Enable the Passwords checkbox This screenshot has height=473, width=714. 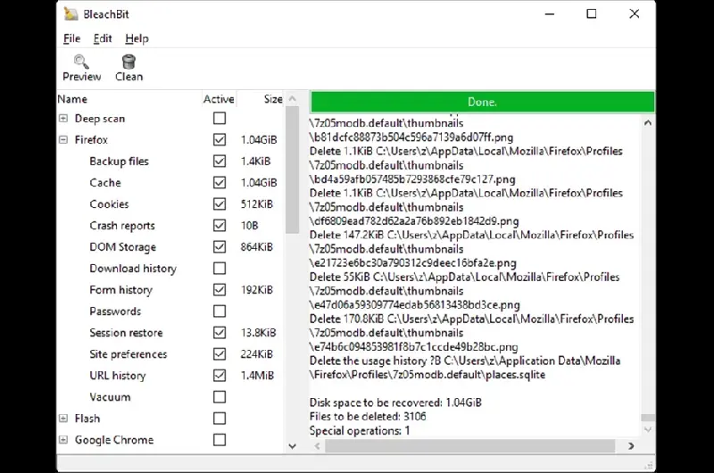(220, 311)
